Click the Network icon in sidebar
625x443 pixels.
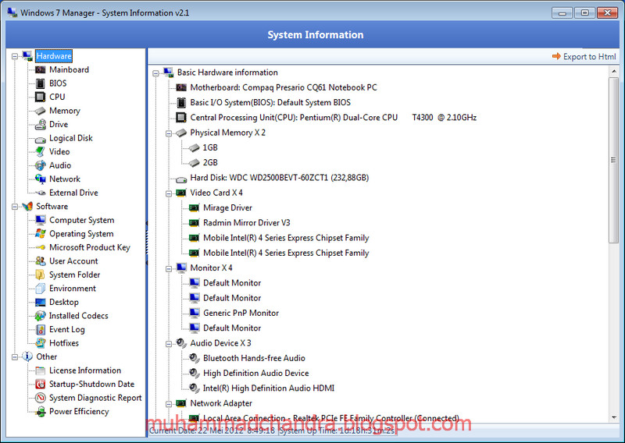point(41,179)
